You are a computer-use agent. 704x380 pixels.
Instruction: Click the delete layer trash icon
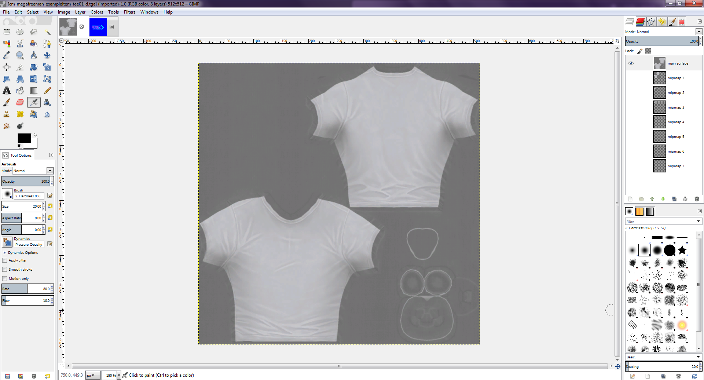697,199
